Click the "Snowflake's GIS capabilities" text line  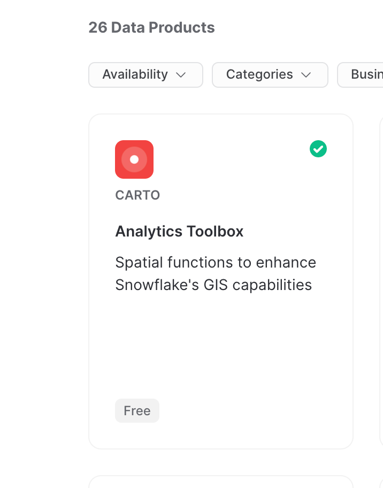(213, 285)
